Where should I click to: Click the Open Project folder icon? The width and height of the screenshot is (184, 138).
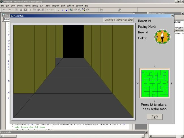tap(21, 10)
